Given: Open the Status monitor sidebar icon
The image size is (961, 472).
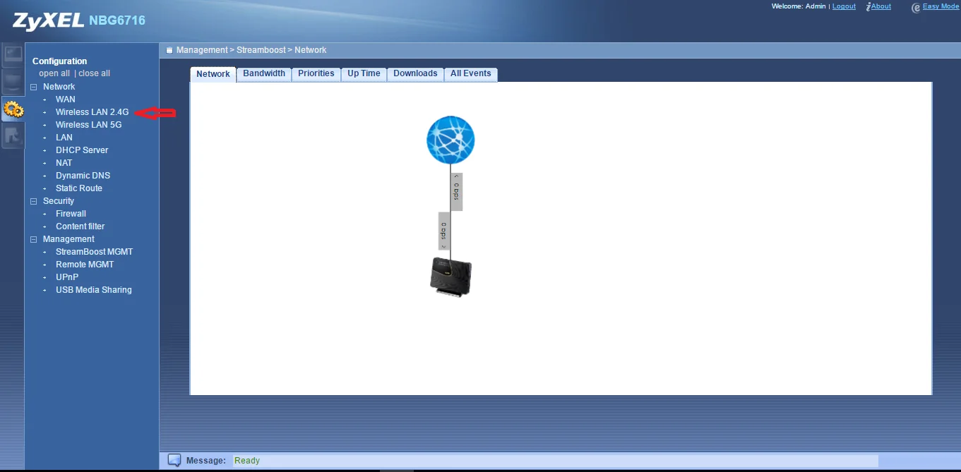Looking at the screenshot, I should coord(13,55).
